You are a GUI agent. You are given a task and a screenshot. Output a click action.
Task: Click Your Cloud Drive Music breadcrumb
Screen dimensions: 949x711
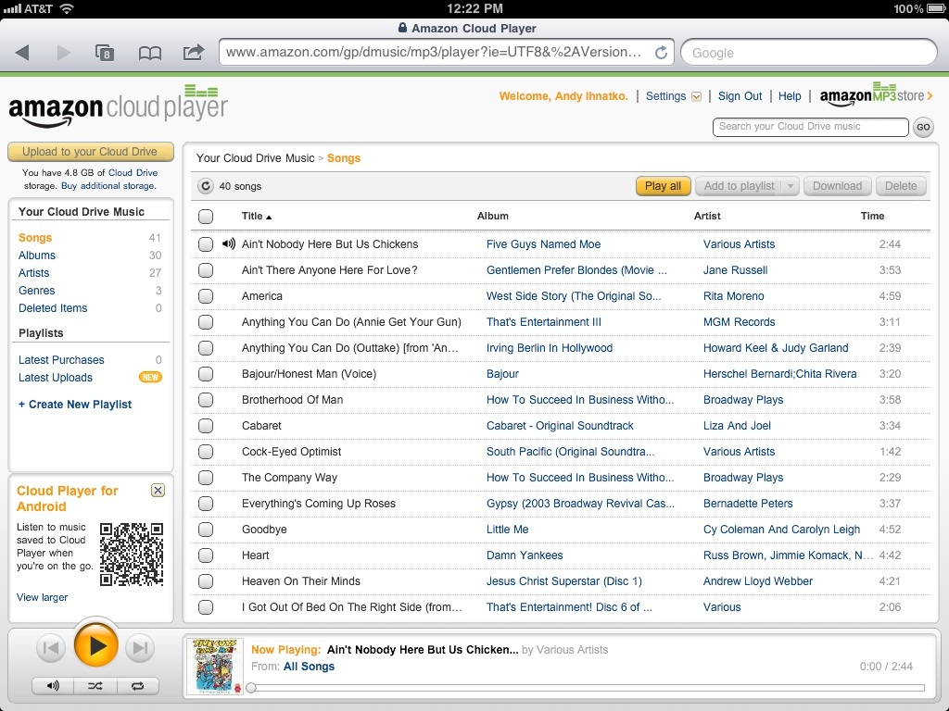point(256,157)
